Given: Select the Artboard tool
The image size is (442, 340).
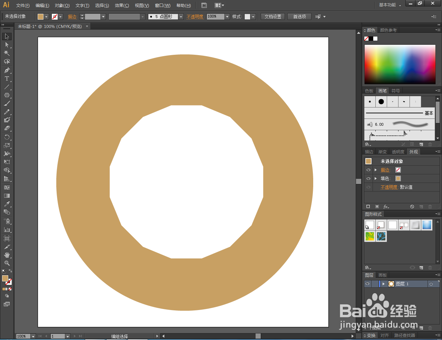Looking at the screenshot, I should pyautogui.click(x=7, y=238).
